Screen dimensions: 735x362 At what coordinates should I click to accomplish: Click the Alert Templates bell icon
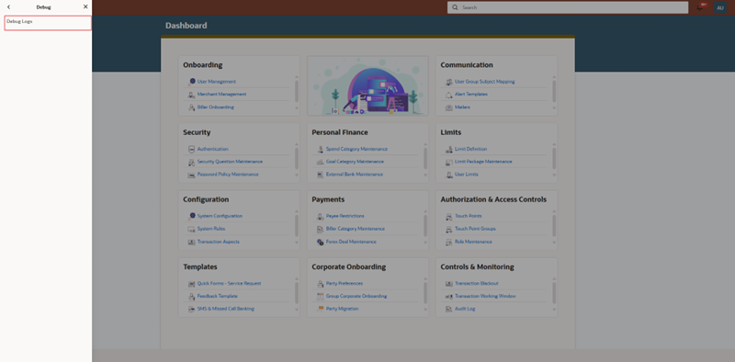(x=448, y=95)
